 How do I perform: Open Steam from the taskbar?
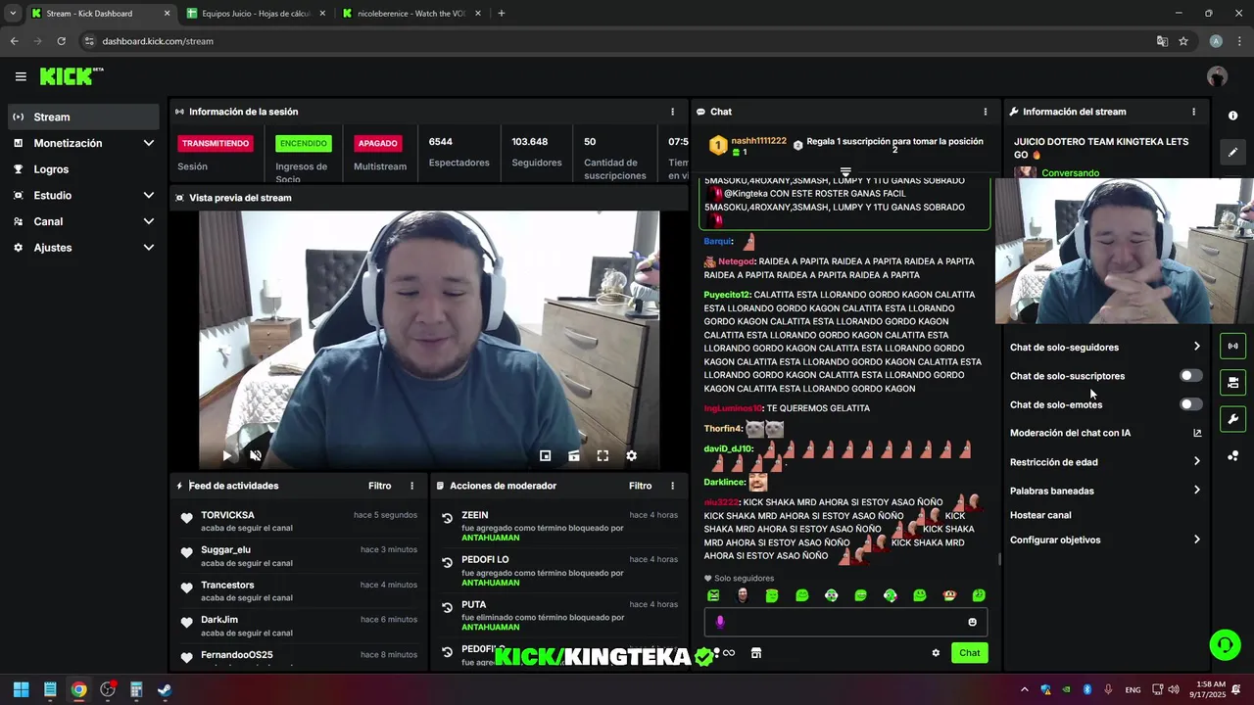(165, 689)
